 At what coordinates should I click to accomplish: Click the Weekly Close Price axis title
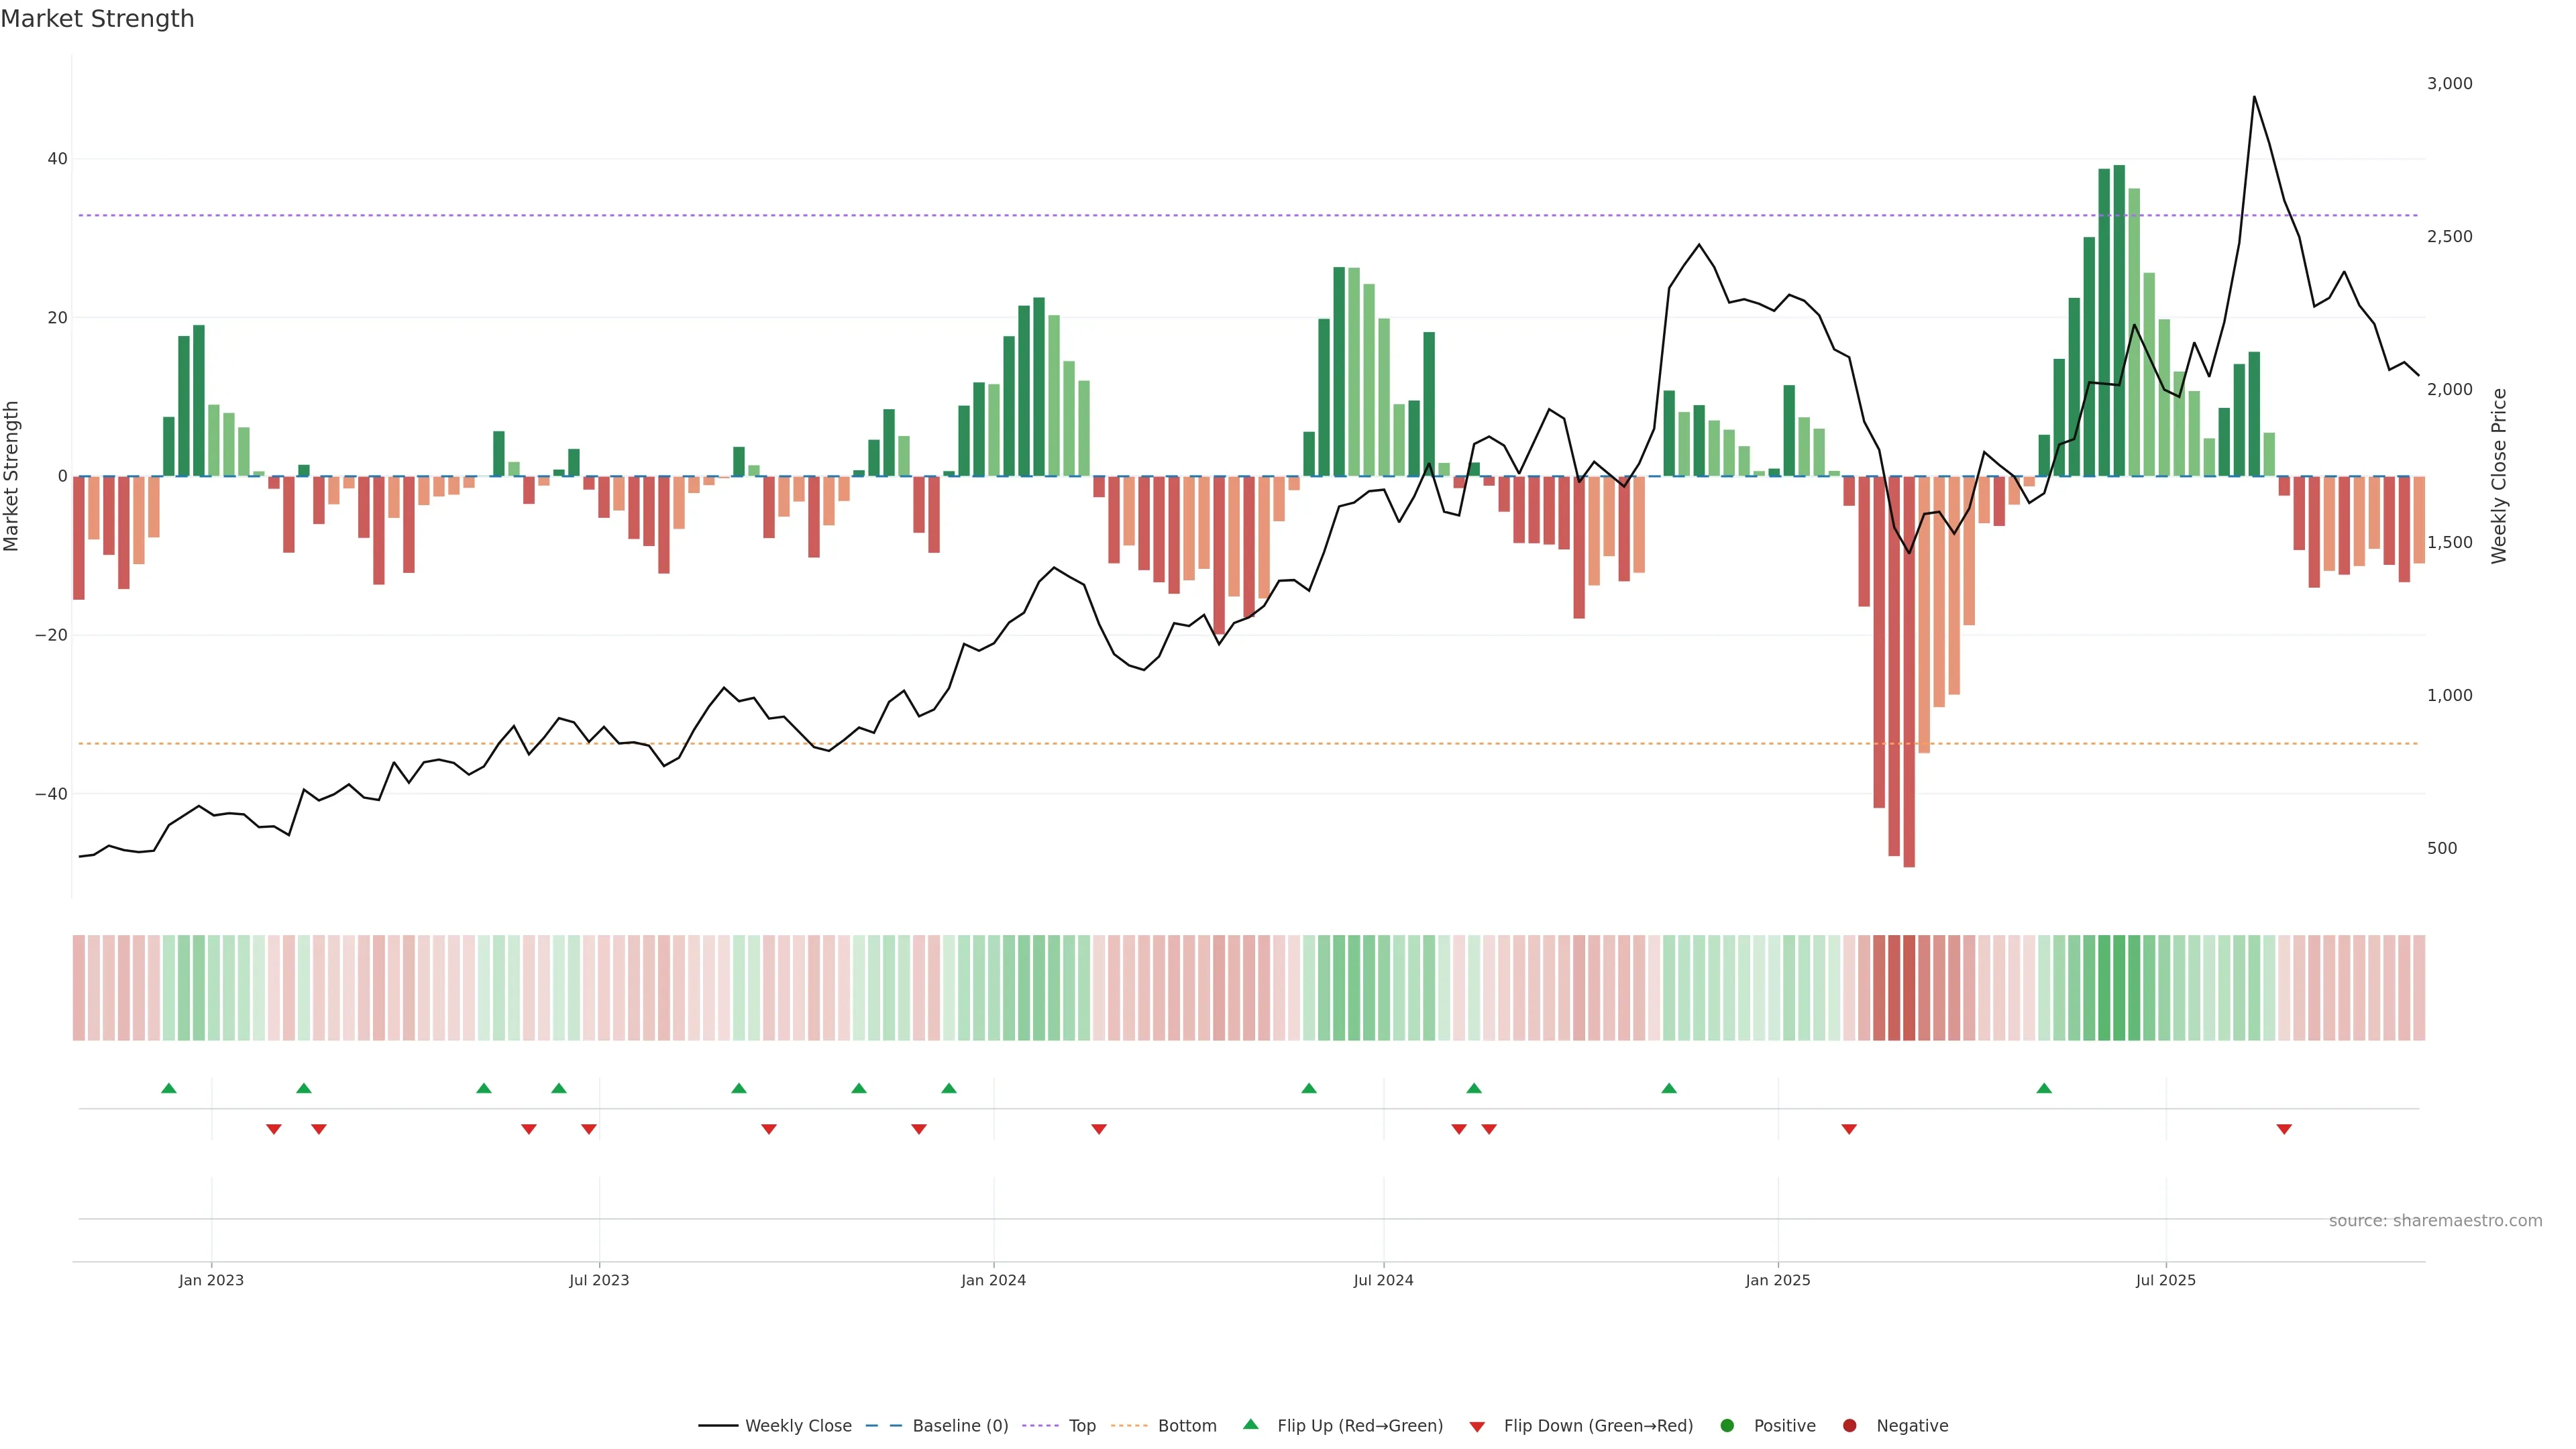tap(2499, 476)
